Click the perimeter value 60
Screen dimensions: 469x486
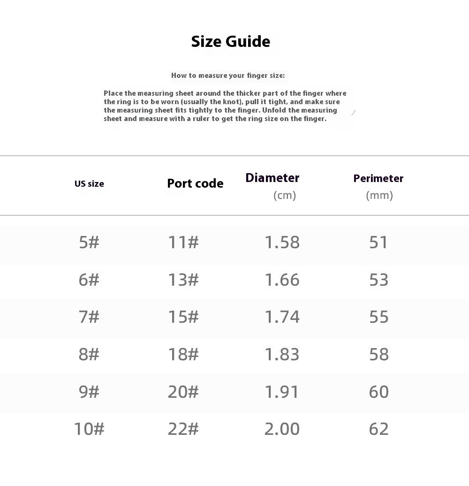pos(378,392)
